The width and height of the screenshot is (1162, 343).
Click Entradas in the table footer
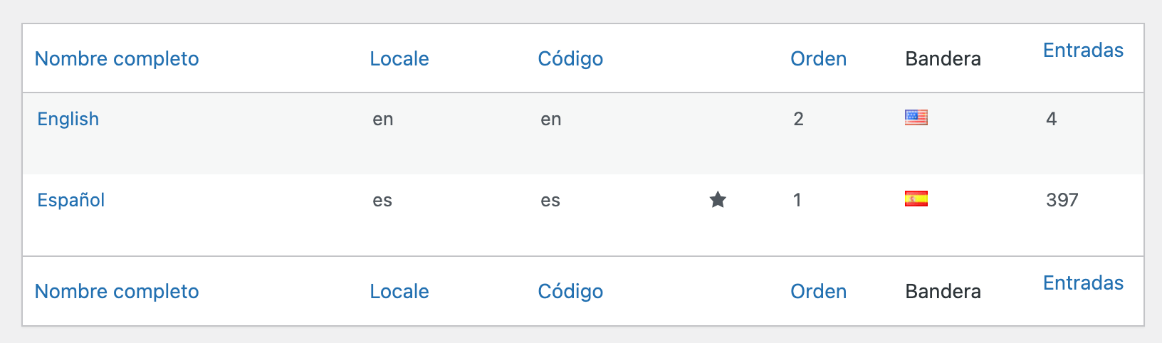(x=1084, y=283)
